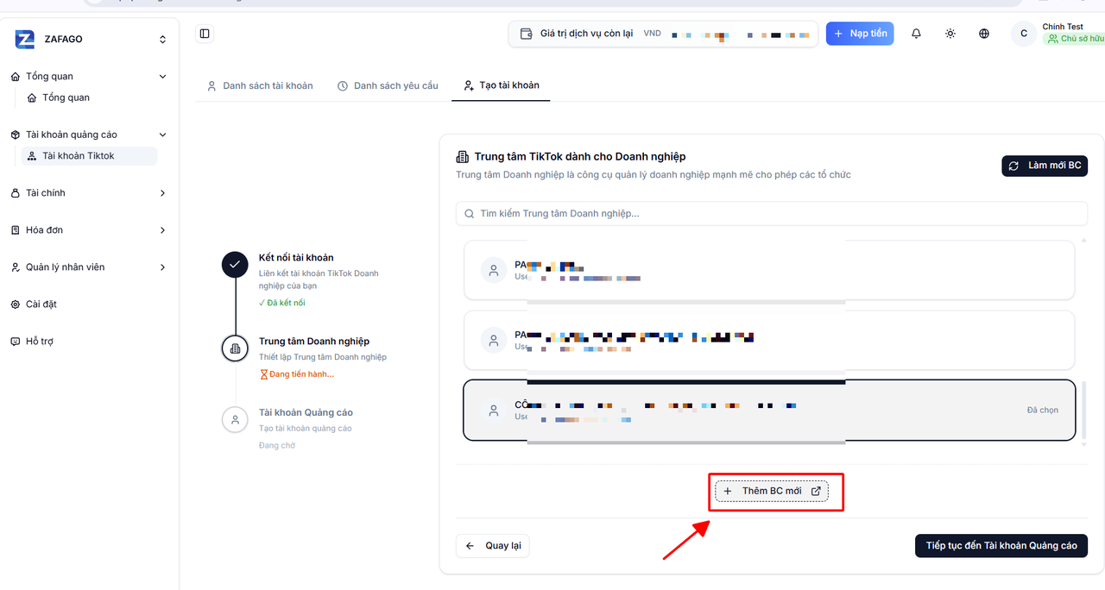Click the Tài chính bag icon
Viewport: 1105px width, 590px height.
click(x=16, y=193)
